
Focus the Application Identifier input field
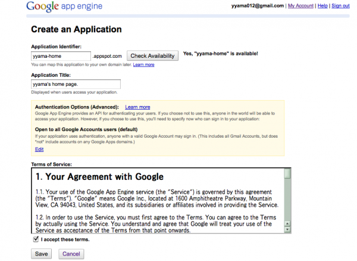[61, 56]
